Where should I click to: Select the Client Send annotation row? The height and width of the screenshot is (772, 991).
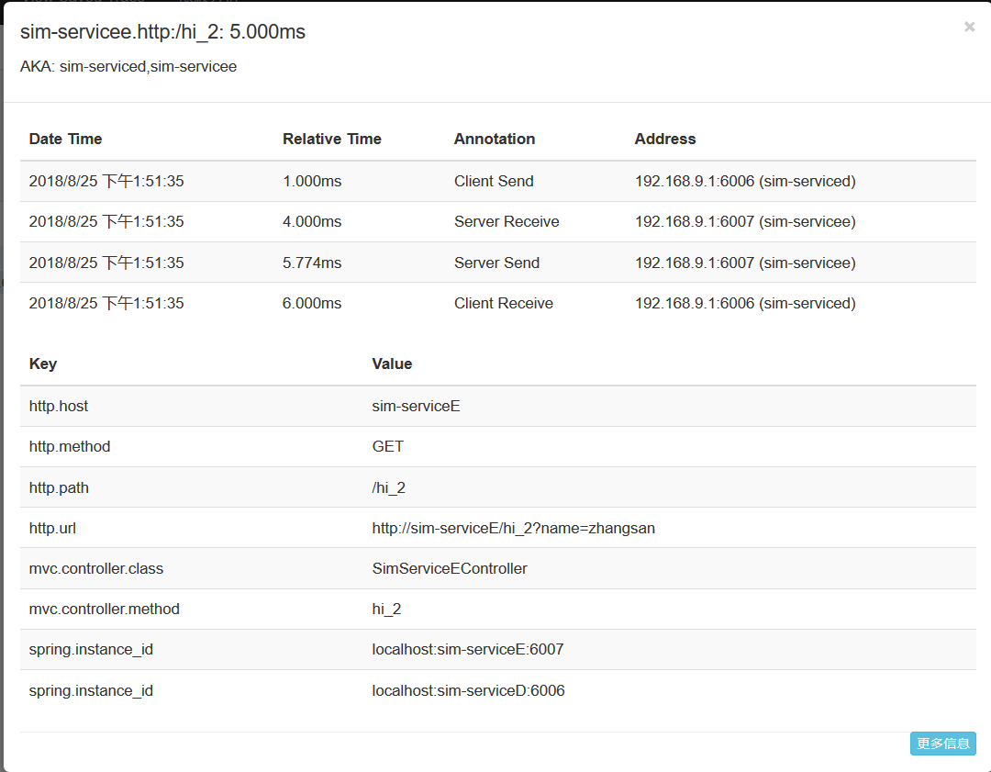click(494, 182)
